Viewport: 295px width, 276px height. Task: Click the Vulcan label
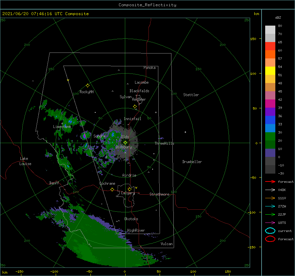[x=167, y=244]
